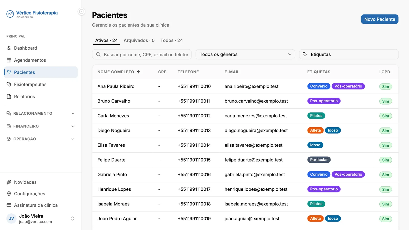Open Agendamentos in the sidebar
This screenshot has width=409, height=230.
(x=41, y=60)
